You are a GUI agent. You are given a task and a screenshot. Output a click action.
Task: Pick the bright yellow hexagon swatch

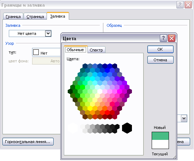(x=90, y=108)
